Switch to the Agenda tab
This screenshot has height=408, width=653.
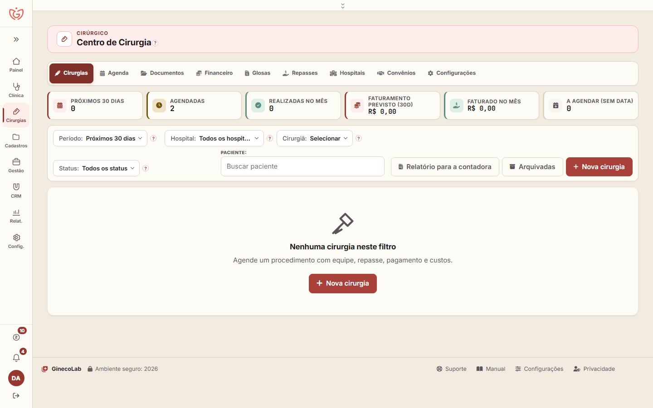coord(114,73)
